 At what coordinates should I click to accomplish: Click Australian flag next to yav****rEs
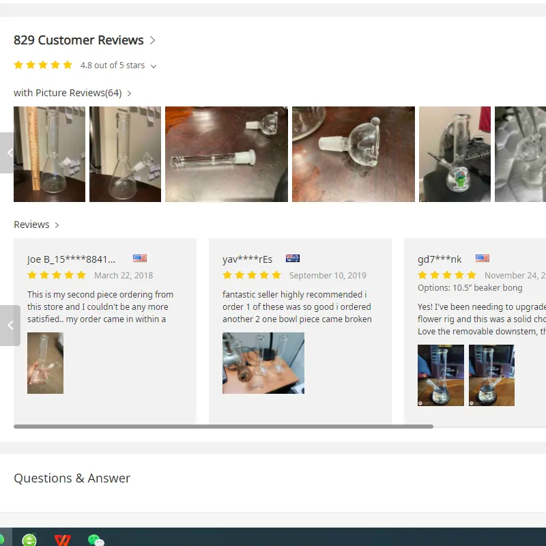pos(293,259)
